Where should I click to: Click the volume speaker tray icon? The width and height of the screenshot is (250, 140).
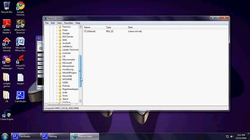click(x=232, y=136)
